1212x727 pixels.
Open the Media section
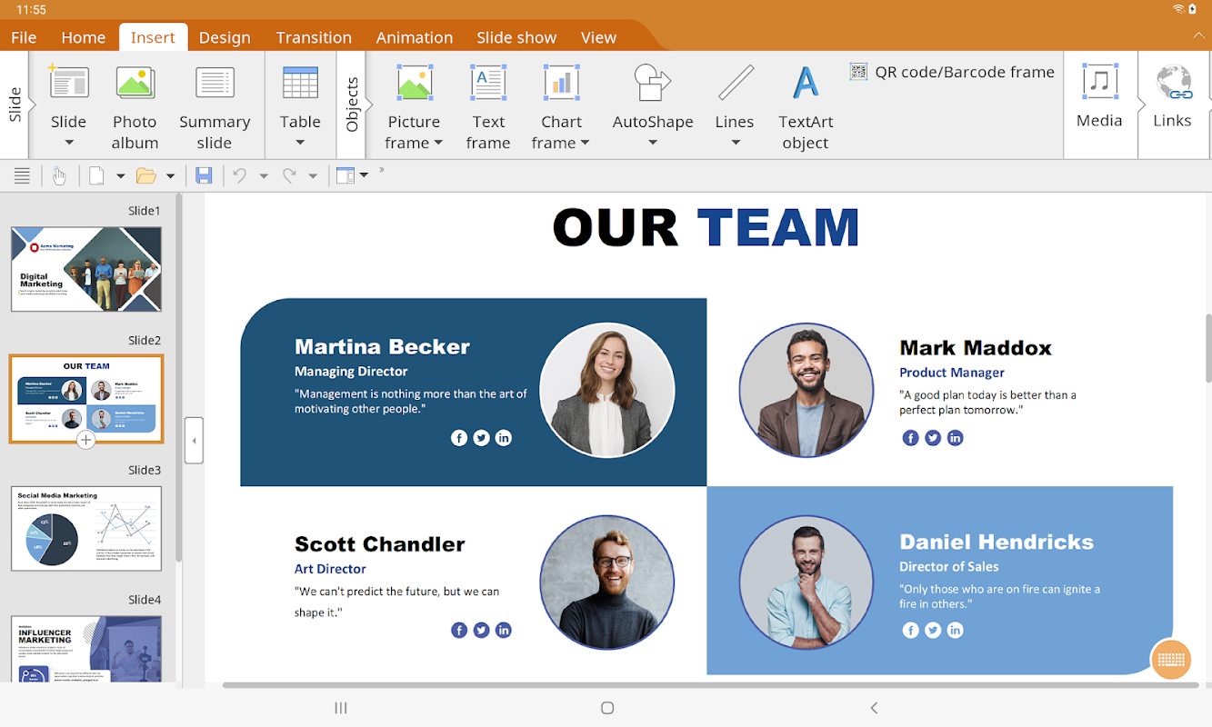click(1099, 96)
